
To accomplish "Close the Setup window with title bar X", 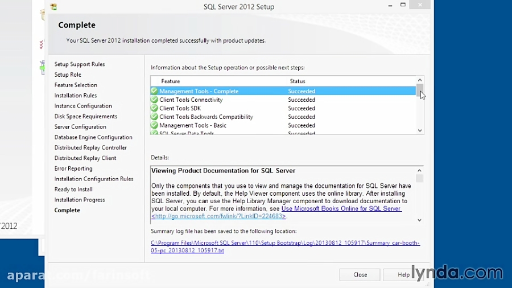I will click(420, 5).
